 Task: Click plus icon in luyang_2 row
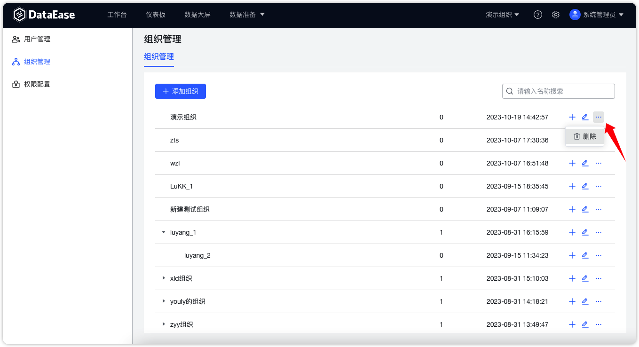572,255
